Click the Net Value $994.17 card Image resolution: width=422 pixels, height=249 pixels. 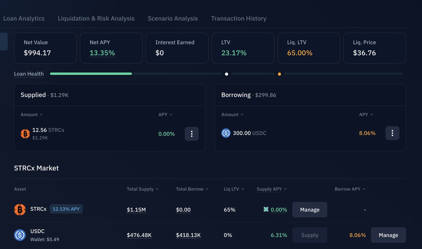[x=45, y=48]
